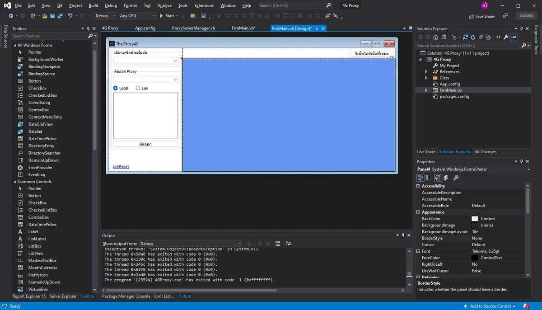Viewport: 542px width, 310px height.
Task: Open the Git Changes tab
Action: click(485, 152)
